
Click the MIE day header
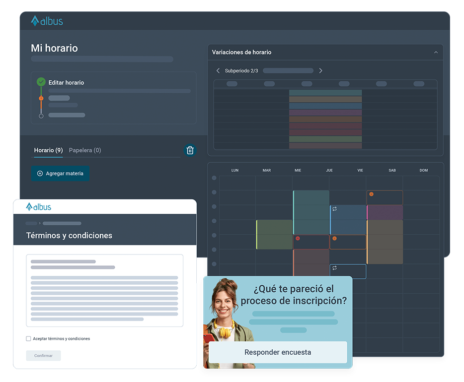pos(298,171)
